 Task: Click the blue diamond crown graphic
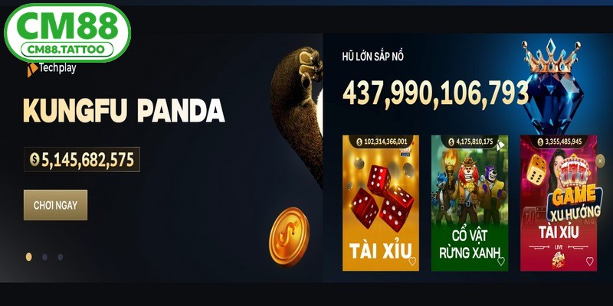point(552,86)
